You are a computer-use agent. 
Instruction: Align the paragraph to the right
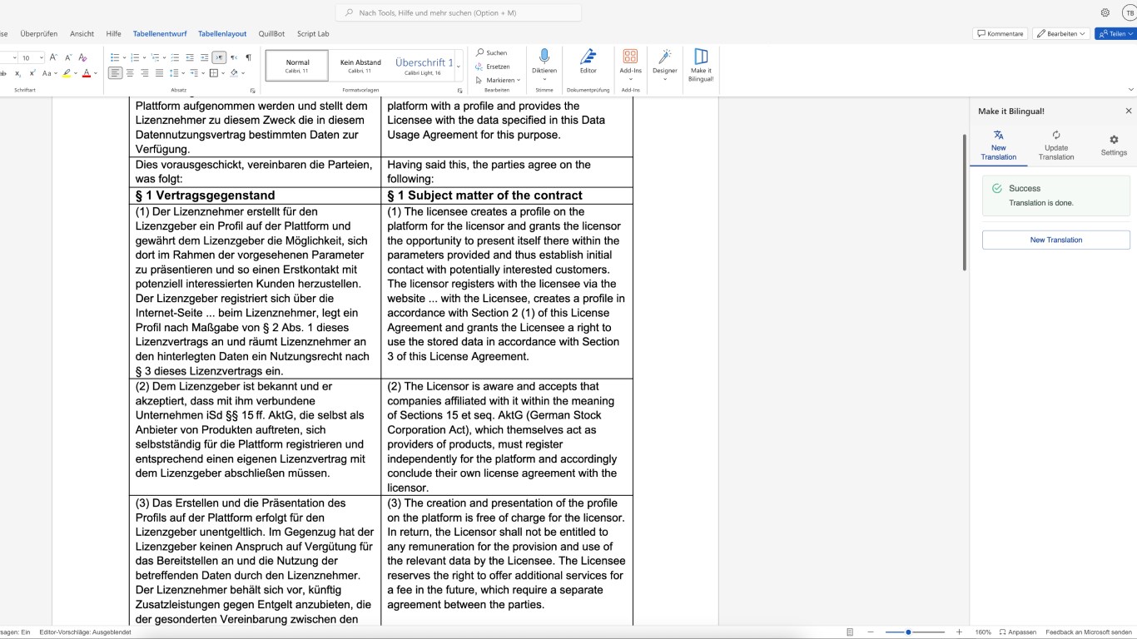coord(145,73)
